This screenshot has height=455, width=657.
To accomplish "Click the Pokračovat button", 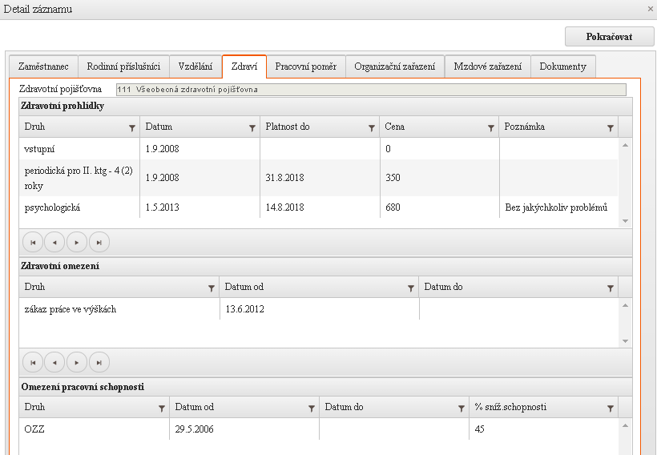I will pos(609,37).
